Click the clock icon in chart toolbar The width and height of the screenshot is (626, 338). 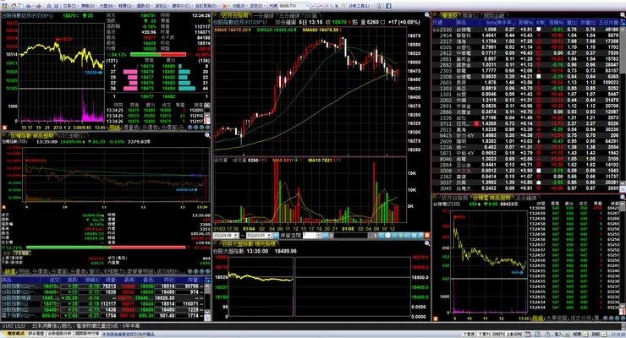point(387,235)
